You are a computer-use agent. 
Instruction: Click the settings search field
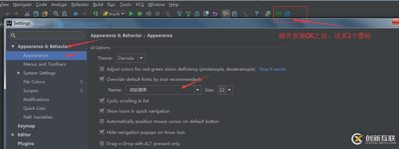pyautogui.click(x=47, y=35)
